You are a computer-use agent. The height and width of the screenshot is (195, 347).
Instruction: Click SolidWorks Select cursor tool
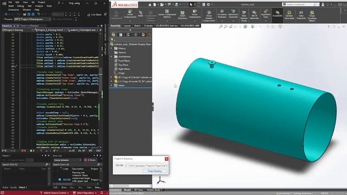(x=191, y=4)
